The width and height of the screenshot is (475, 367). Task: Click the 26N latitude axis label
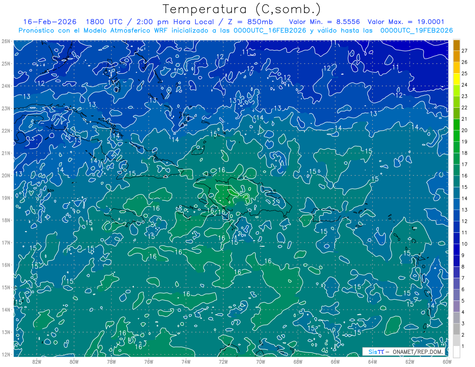point(6,41)
